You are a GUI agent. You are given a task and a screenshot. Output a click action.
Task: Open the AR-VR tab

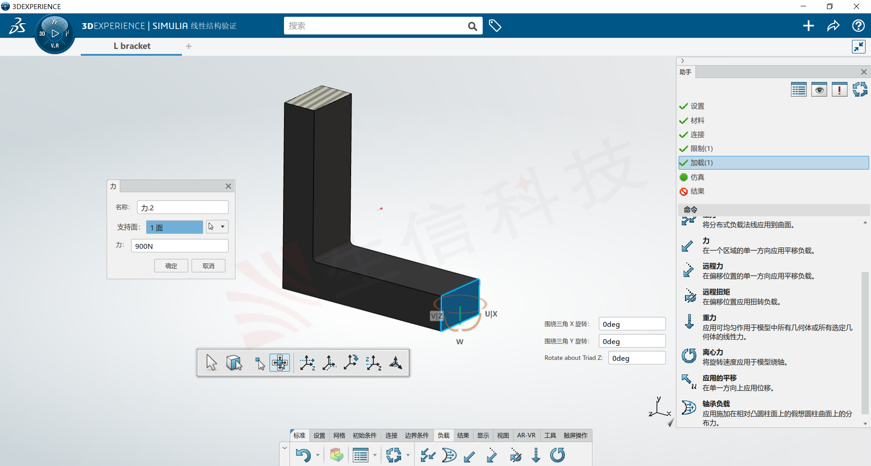[x=526, y=435]
